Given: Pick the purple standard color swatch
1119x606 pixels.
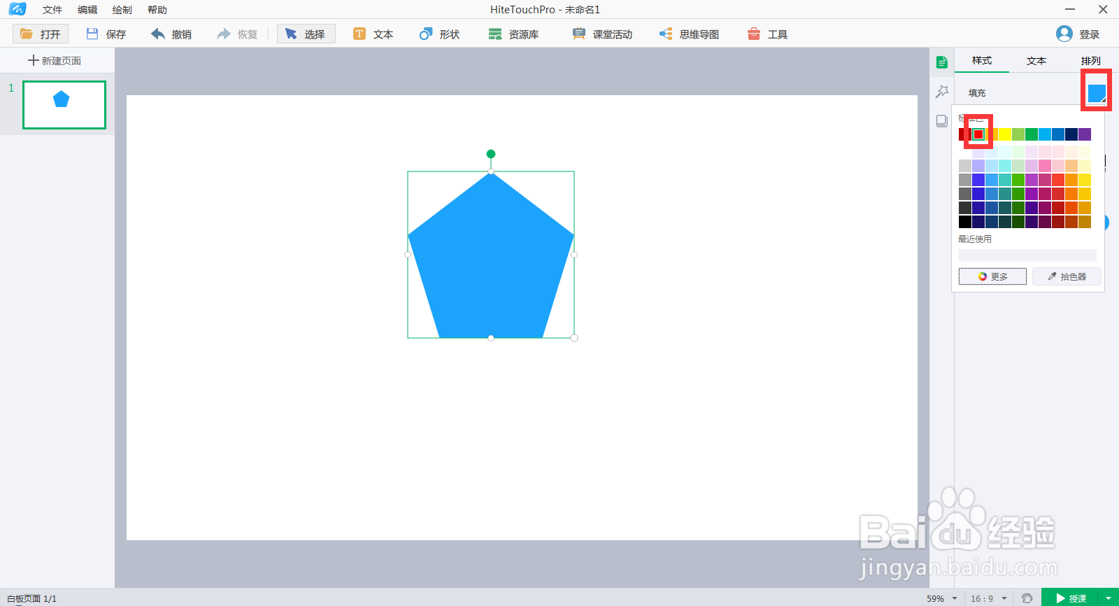Looking at the screenshot, I should tap(1085, 134).
